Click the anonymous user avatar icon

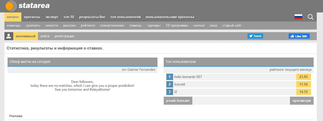[9, 36]
